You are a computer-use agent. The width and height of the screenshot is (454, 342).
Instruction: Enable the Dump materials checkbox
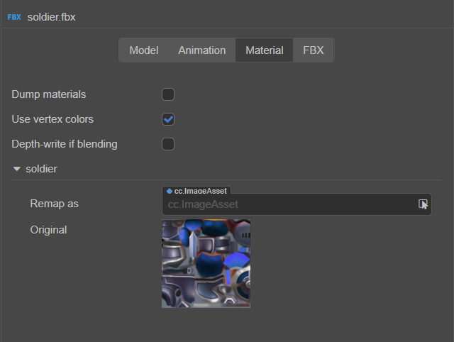point(168,94)
